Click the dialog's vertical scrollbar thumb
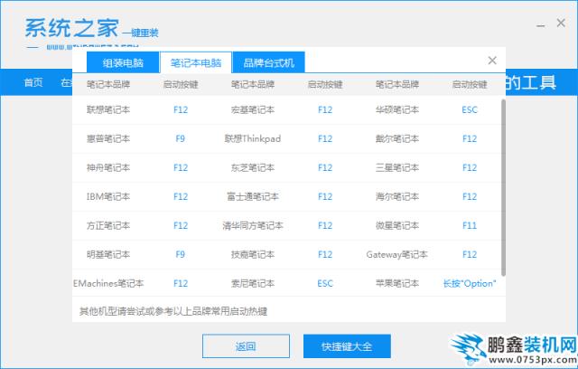The image size is (578, 369). point(503,187)
